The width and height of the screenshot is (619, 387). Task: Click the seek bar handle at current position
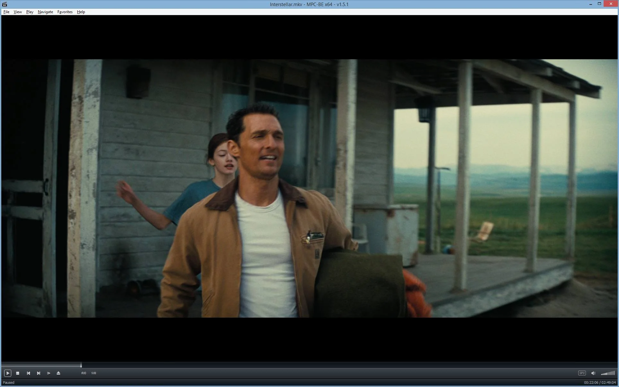coord(81,365)
